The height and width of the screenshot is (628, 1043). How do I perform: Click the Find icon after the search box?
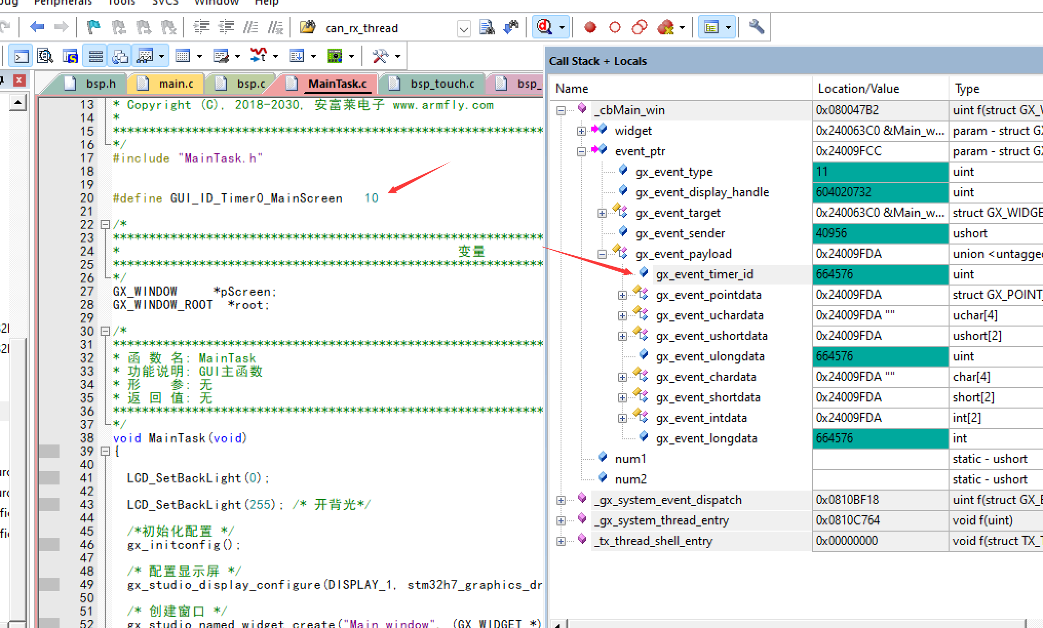click(487, 27)
